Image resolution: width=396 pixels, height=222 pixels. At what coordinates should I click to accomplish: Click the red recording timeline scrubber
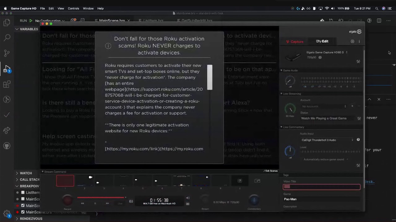101,197
